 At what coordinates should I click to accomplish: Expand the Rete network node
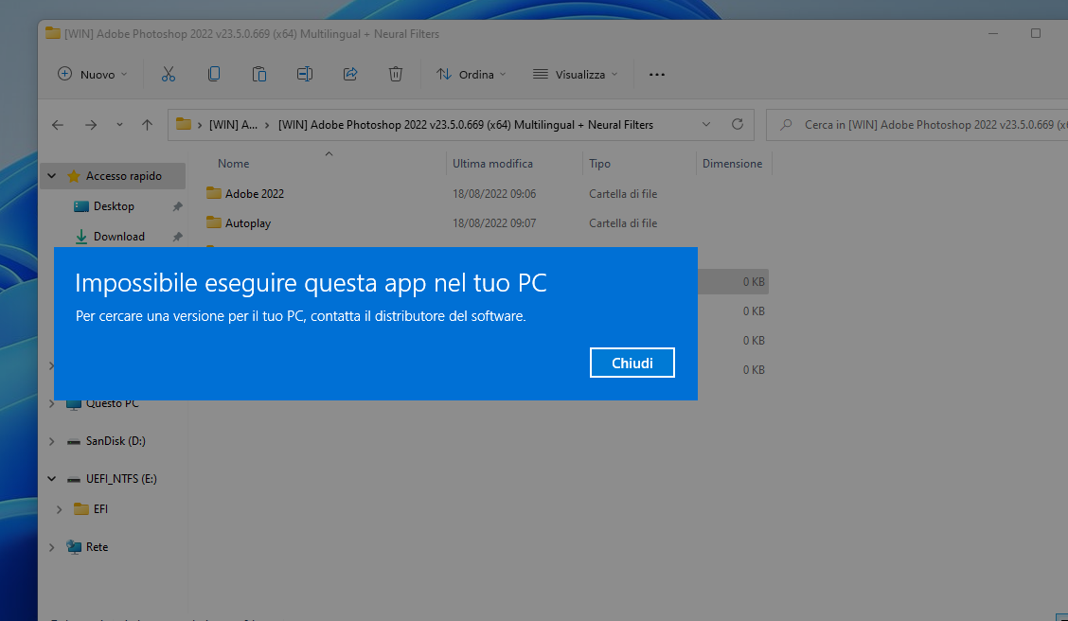[x=52, y=547]
